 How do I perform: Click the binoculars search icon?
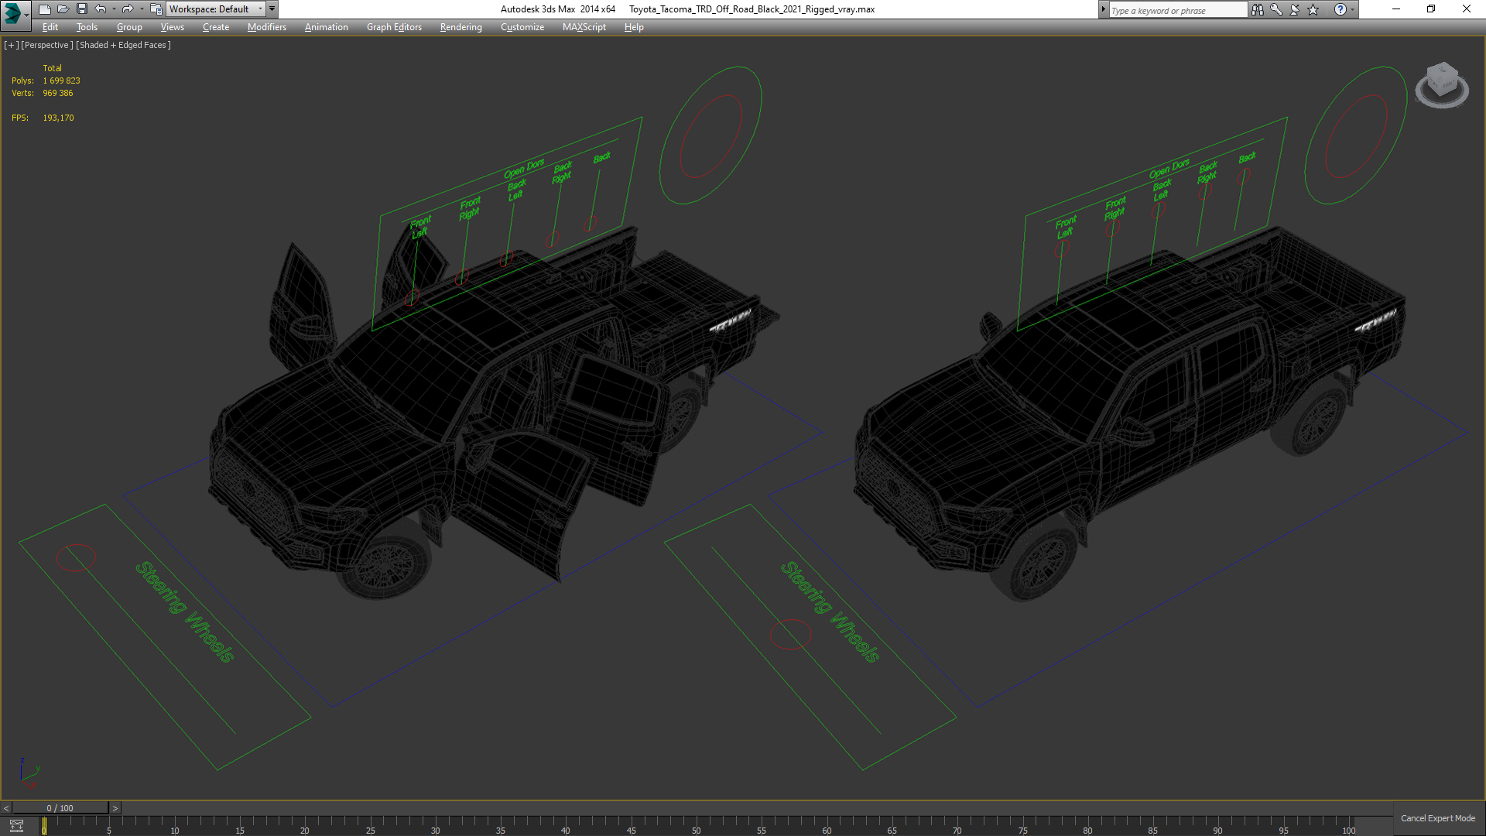tap(1258, 9)
